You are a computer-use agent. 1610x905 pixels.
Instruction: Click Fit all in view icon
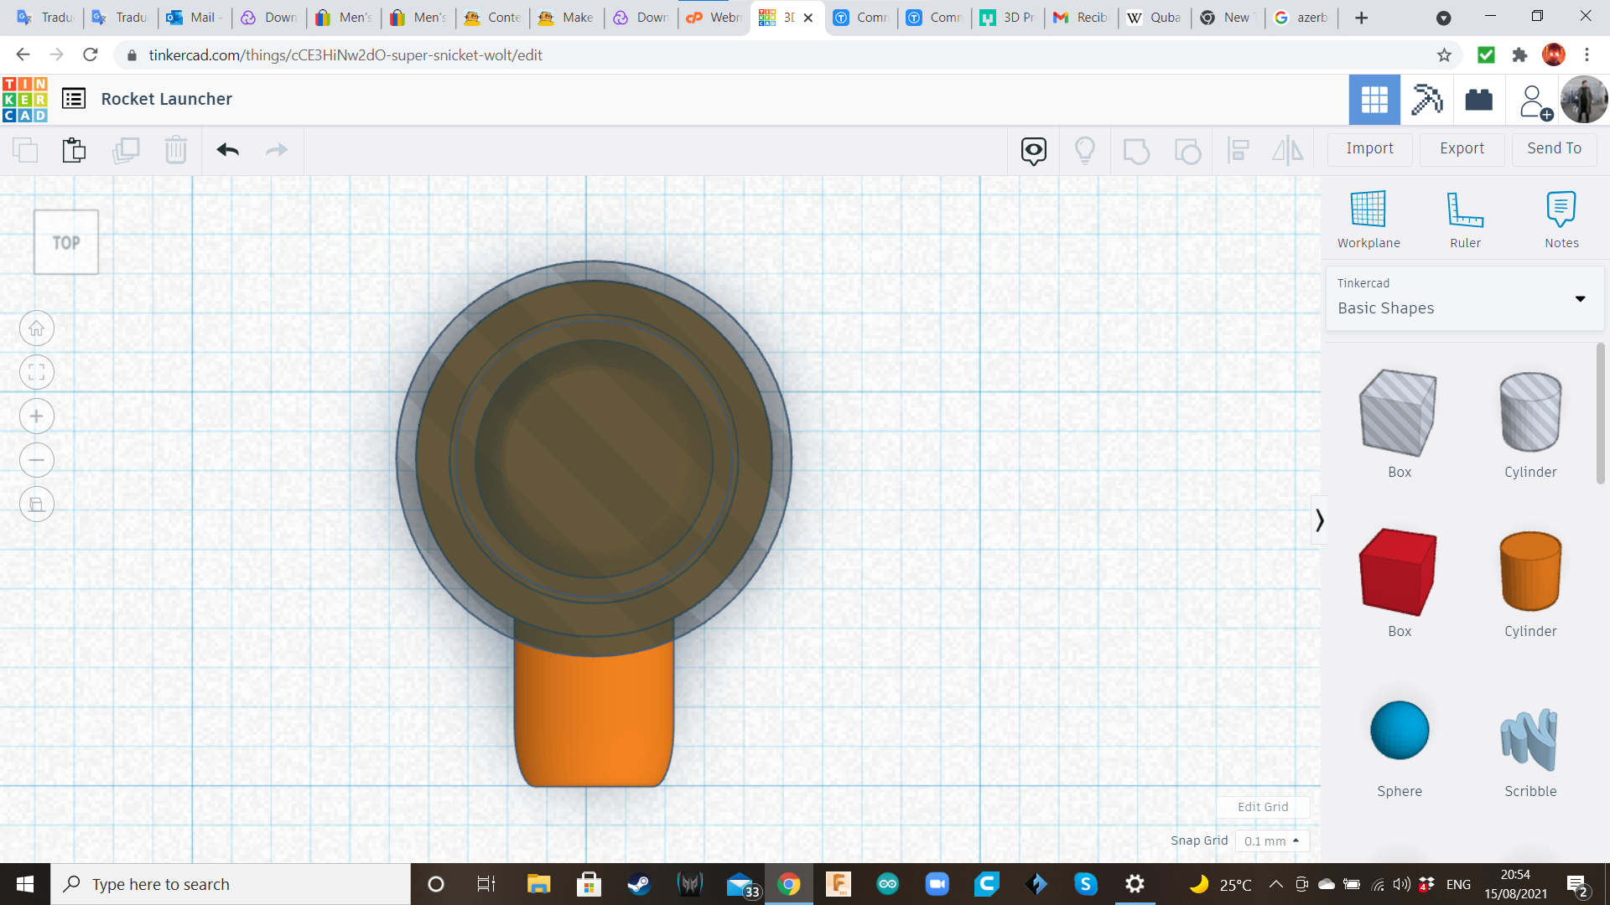37,373
